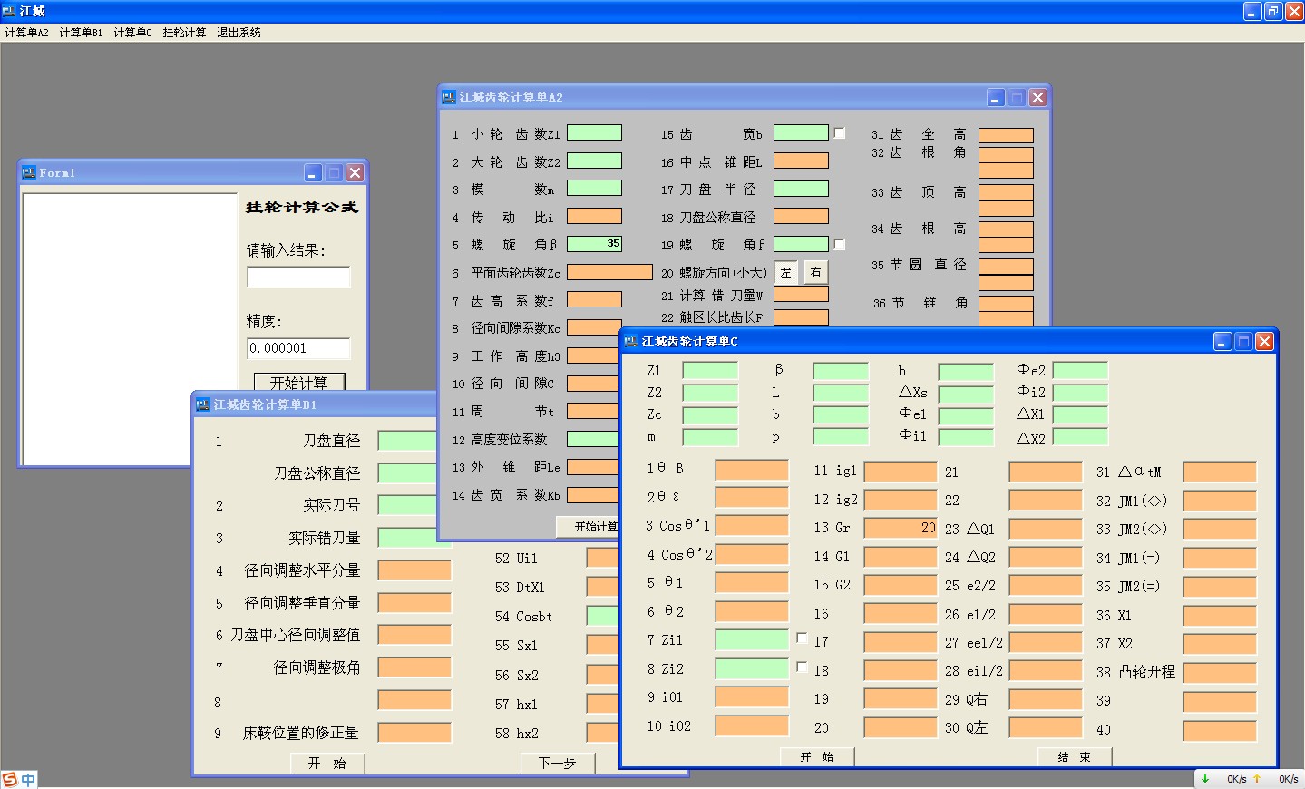Close the Form1 window
The image size is (1305, 789).
click(355, 172)
